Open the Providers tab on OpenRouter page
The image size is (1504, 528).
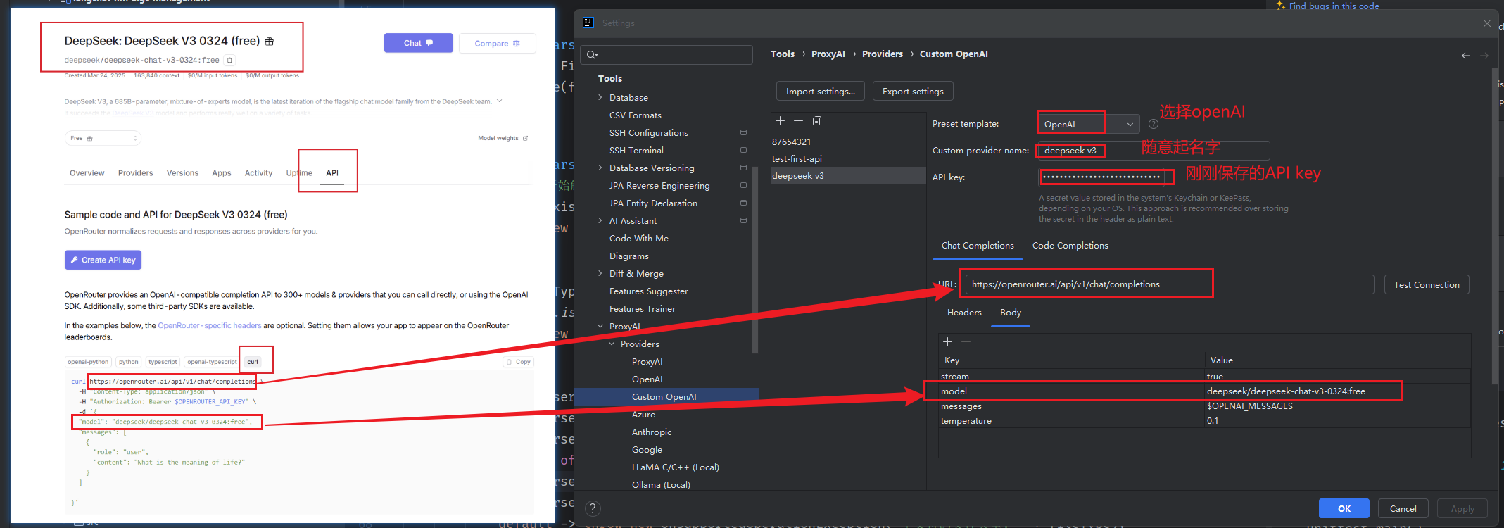click(x=136, y=173)
